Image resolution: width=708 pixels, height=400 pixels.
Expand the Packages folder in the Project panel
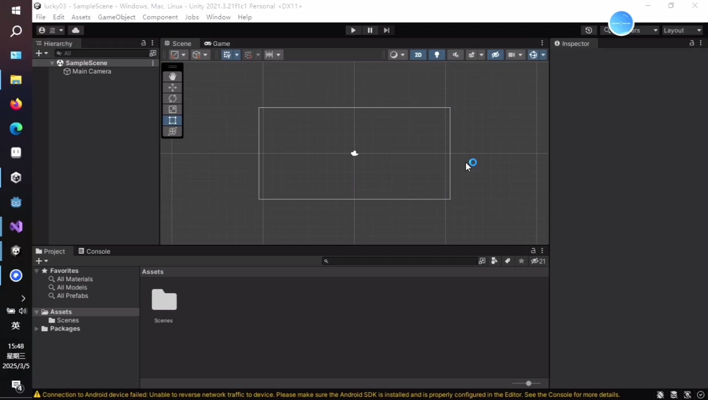[x=37, y=329]
